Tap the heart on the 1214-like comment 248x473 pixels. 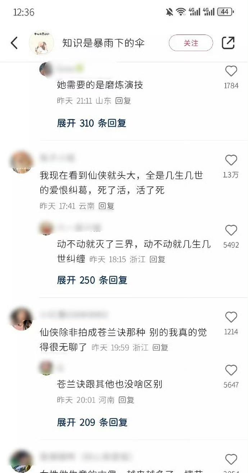(231, 317)
